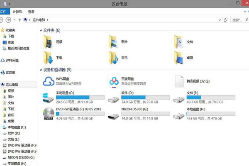Select the 腾讯视频 (32 位) blank file icon
This screenshot has width=249, height=166.
(179, 81)
